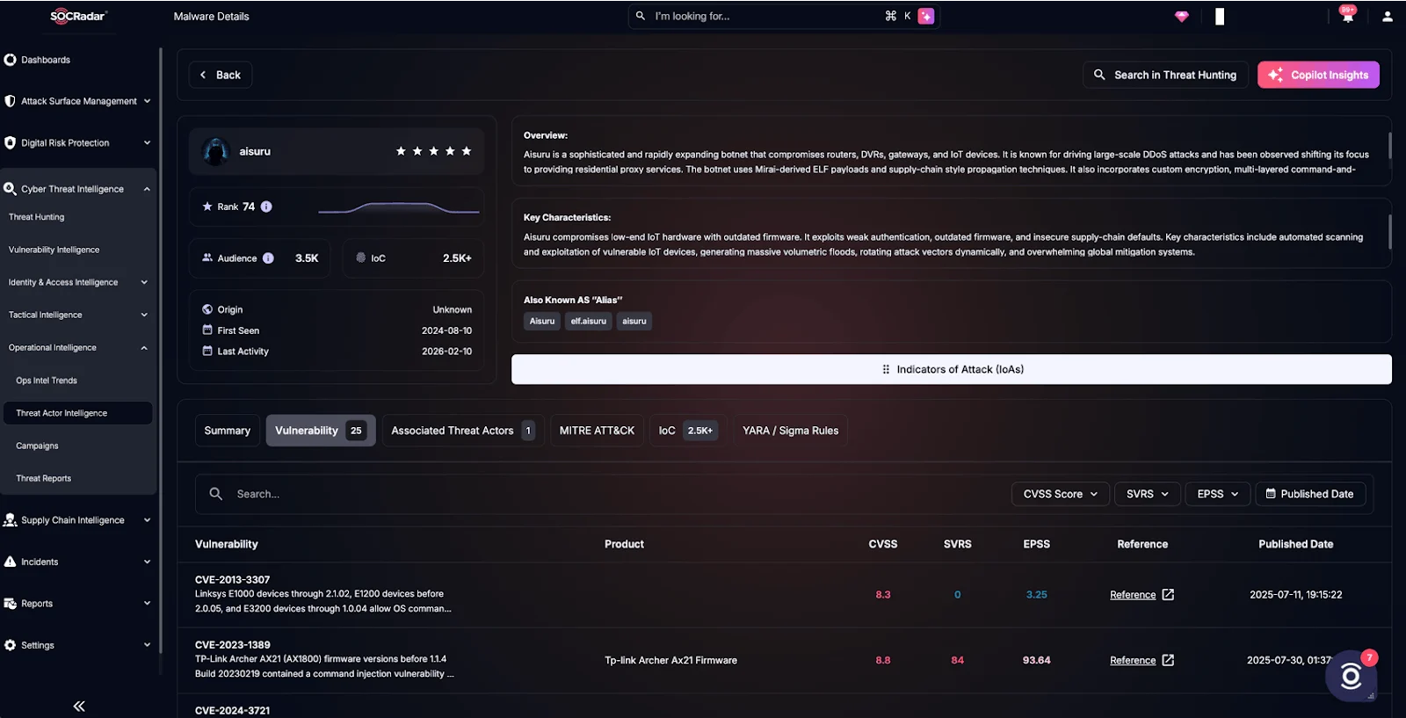1406x718 pixels.
Task: Open external link icon for CVE-2013-3307 reference
Action: (1168, 595)
